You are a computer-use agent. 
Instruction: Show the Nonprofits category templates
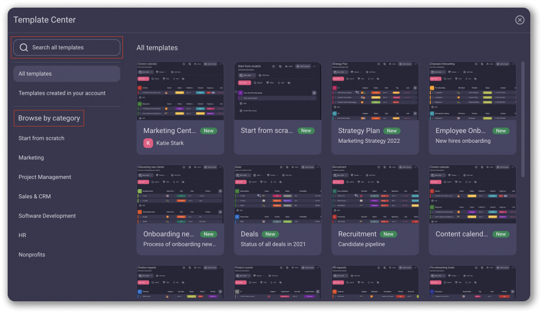(x=32, y=254)
